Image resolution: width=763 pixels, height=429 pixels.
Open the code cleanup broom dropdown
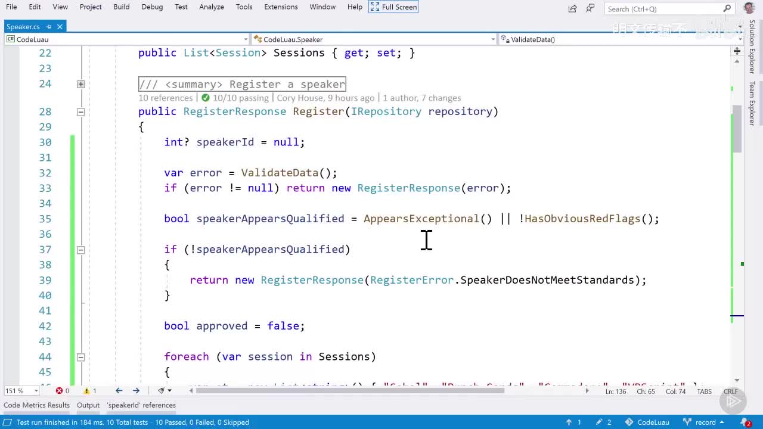coord(164,391)
